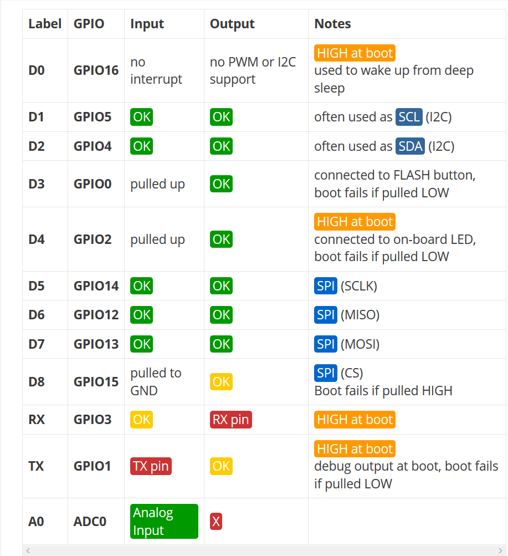508x556 pixels.
Task: Click the SCL badge in the D1 row
Action: (x=409, y=117)
